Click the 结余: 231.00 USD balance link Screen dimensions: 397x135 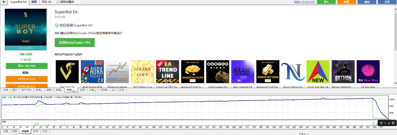point(305,2)
